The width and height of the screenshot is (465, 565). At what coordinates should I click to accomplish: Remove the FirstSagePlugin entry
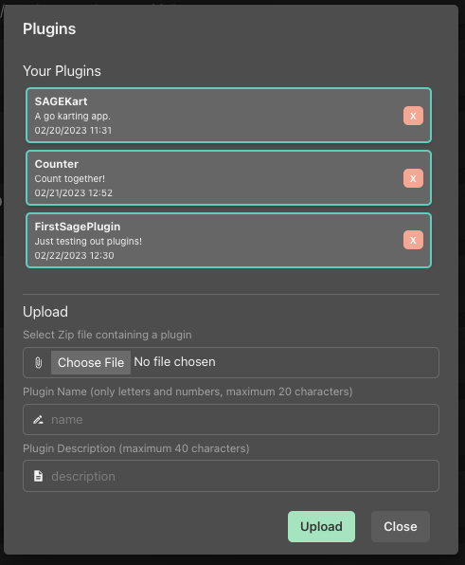[413, 240]
